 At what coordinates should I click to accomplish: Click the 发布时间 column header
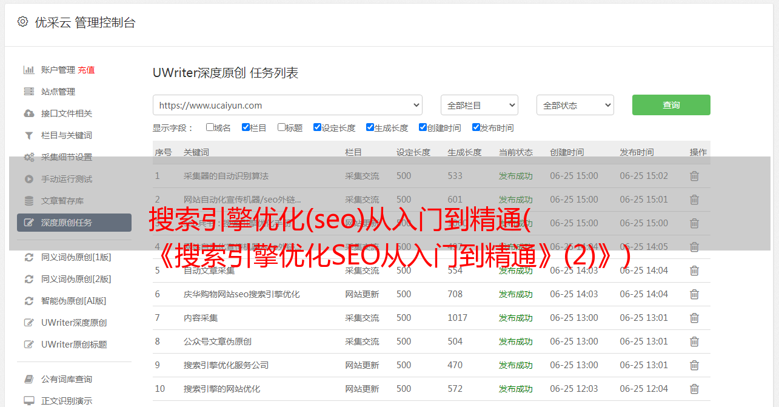tap(637, 152)
